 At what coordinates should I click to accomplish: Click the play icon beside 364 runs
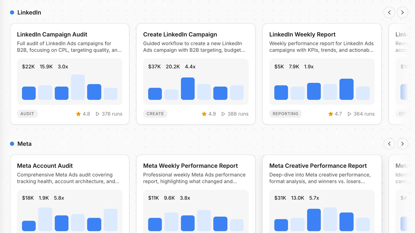point(350,114)
